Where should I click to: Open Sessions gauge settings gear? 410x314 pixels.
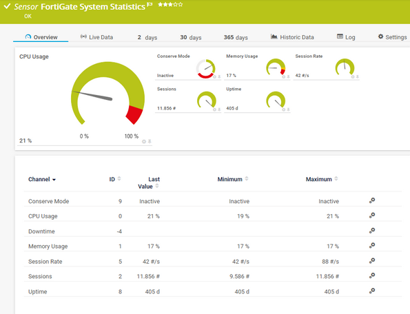(x=214, y=109)
